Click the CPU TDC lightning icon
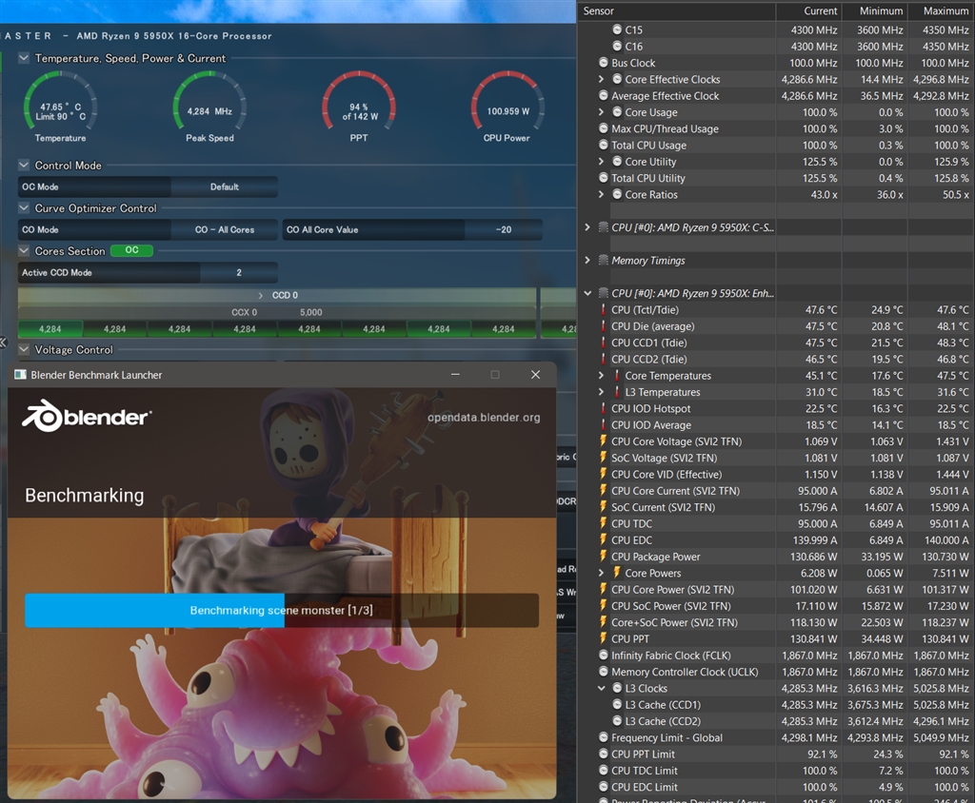The image size is (975, 803). pos(603,523)
